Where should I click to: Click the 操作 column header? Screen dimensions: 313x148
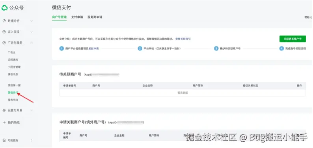[x=299, y=85]
